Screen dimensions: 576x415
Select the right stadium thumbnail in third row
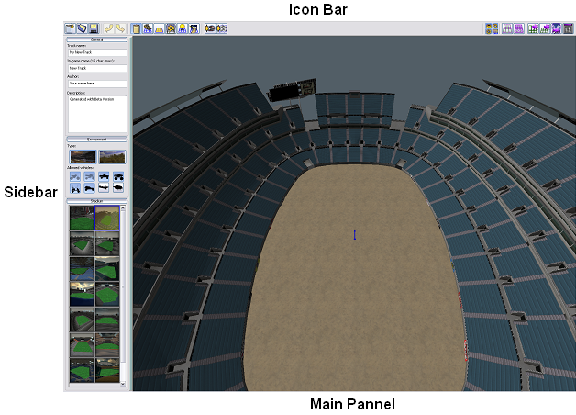click(x=107, y=269)
